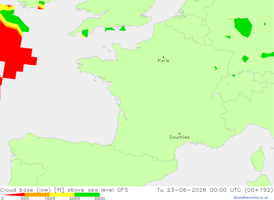Click the orange 500-1000 legend segment
This screenshot has height=200, width=274.
[37, 195]
